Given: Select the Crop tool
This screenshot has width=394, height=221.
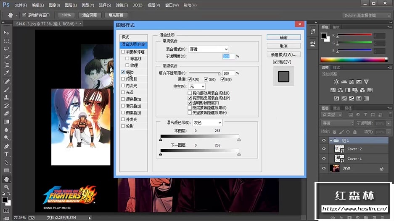Looking at the screenshot, I should pyautogui.click(x=7, y=65).
